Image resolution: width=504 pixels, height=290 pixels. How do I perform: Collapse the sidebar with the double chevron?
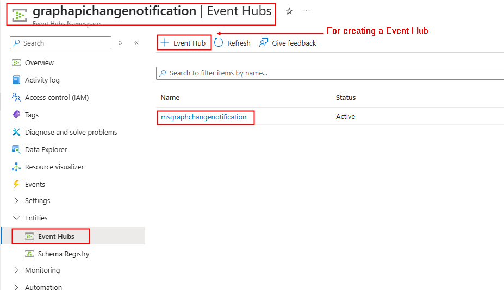(136, 43)
